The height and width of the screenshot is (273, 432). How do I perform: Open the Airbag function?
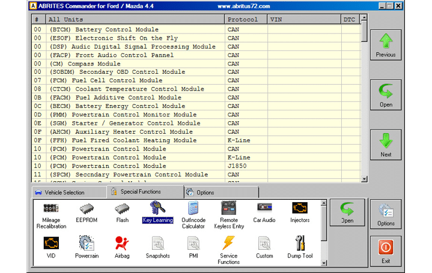tap(123, 247)
